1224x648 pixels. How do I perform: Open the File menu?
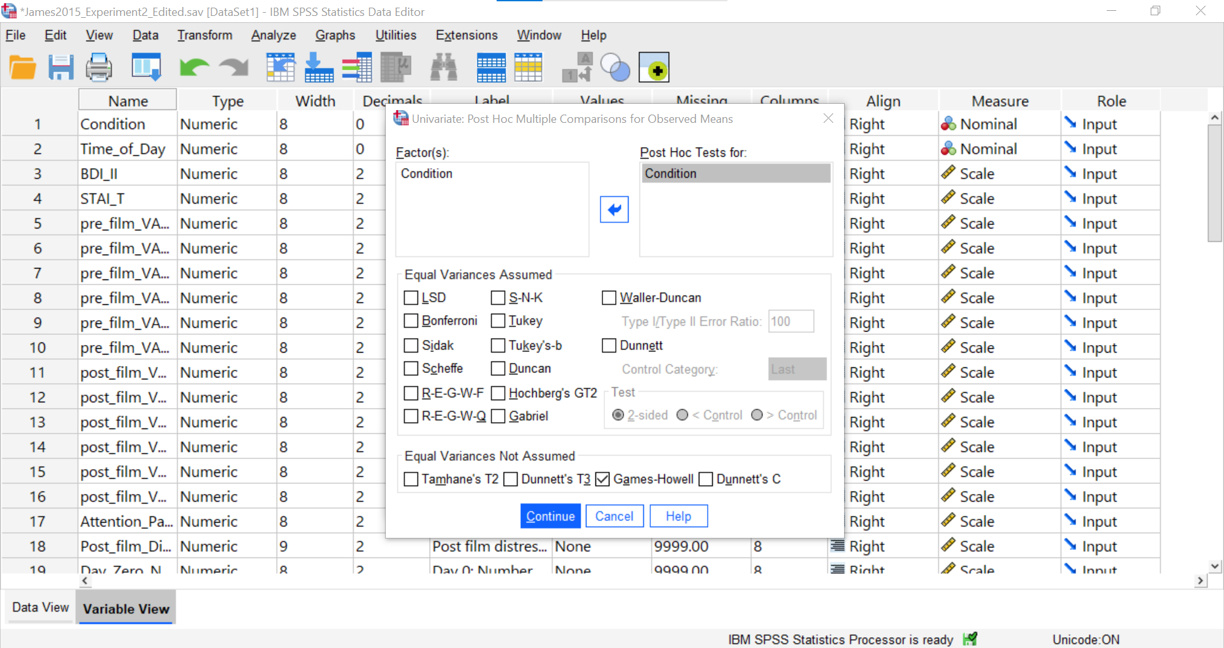[15, 35]
